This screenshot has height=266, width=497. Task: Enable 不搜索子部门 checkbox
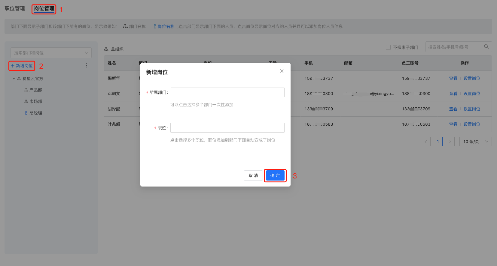[x=388, y=47]
